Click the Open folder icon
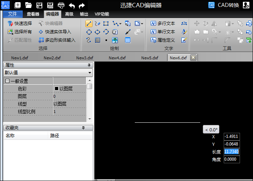 pyautogui.click(x=29, y=5)
